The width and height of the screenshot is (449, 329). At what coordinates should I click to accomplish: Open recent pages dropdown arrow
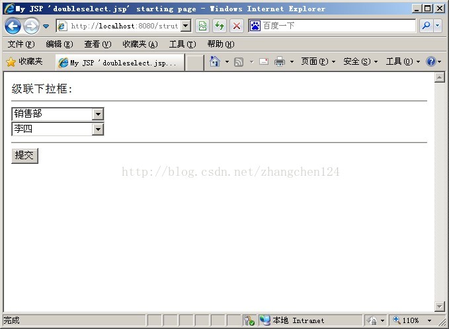pyautogui.click(x=46, y=26)
